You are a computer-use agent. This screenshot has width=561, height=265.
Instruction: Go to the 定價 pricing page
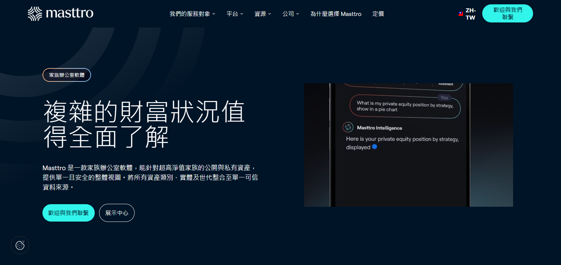point(378,14)
